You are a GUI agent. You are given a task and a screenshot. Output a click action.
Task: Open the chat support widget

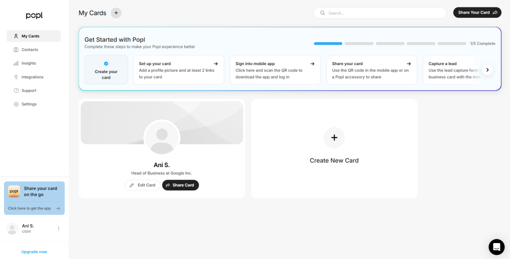click(x=497, y=247)
